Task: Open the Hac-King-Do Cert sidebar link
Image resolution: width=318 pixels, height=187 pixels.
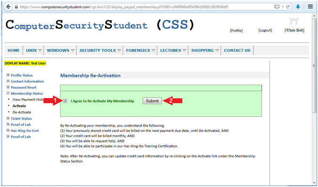Action: tap(25, 130)
